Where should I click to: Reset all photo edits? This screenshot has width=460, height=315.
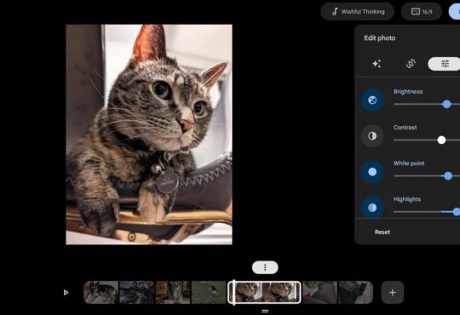coord(382,232)
